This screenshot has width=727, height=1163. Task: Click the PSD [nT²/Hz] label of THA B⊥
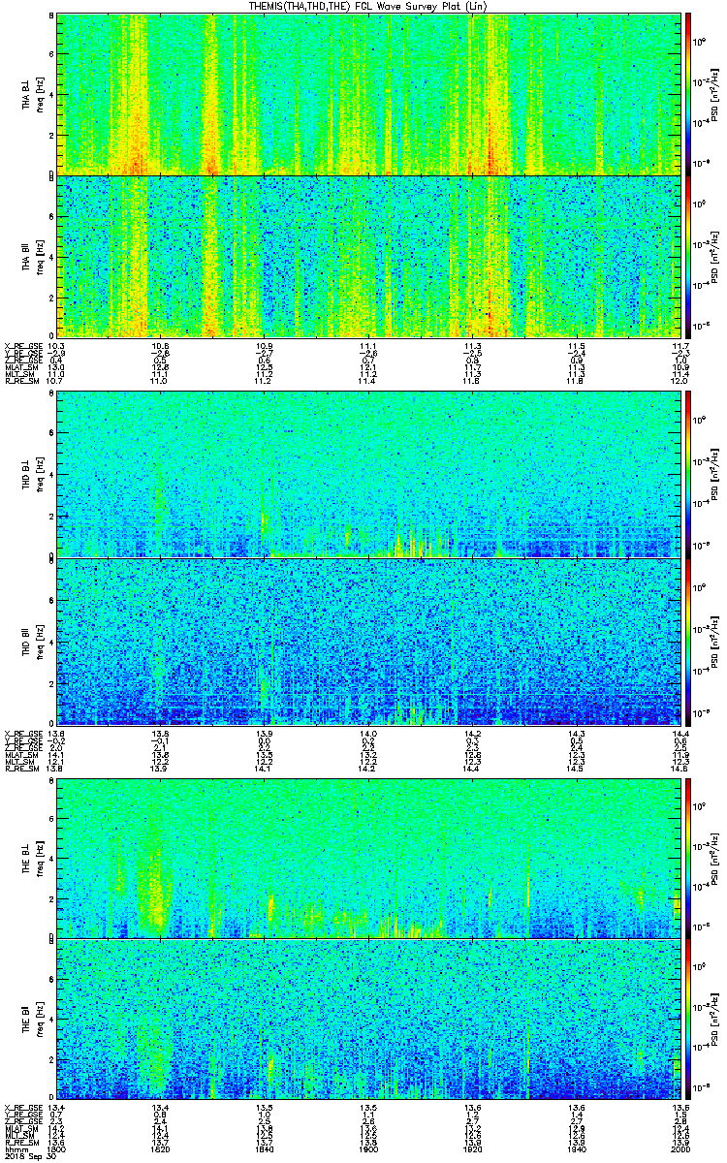714,94
